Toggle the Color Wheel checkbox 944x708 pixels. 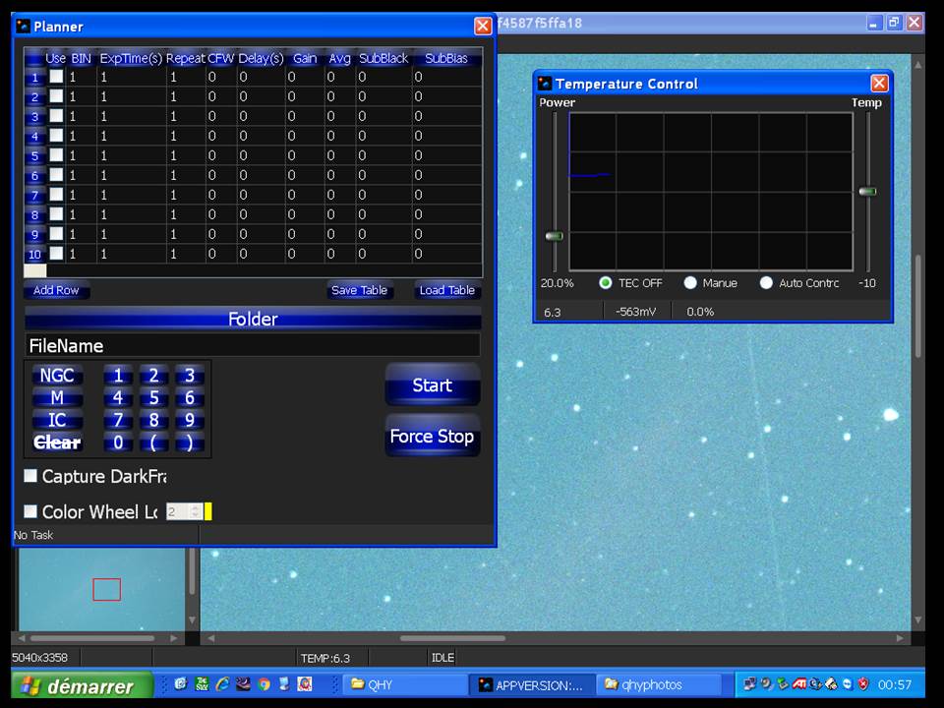click(30, 511)
